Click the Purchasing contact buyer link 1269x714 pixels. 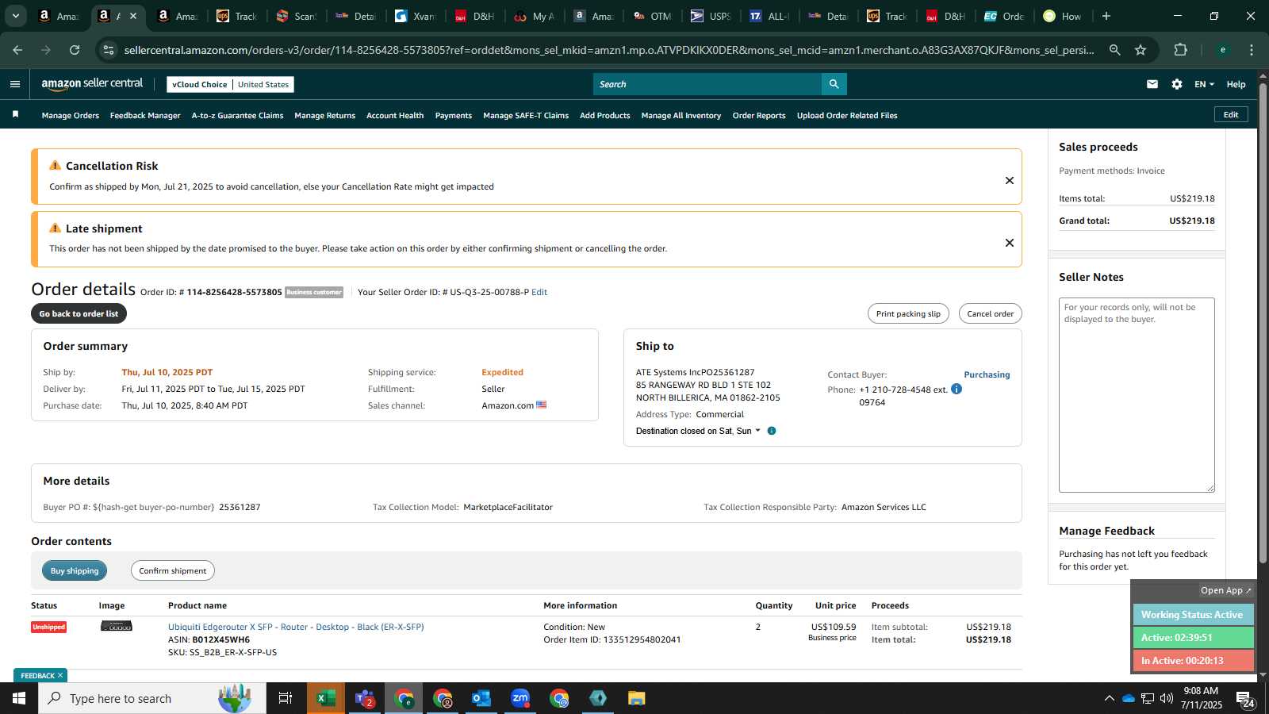[987, 374]
